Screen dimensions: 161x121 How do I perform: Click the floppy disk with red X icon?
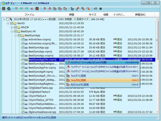point(37,9)
